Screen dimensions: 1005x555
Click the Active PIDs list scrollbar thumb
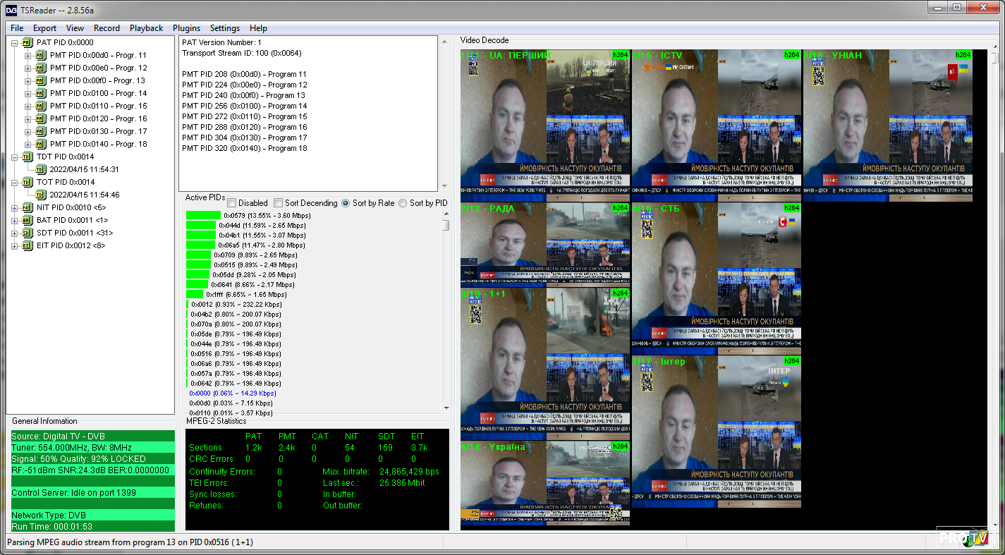point(446,225)
